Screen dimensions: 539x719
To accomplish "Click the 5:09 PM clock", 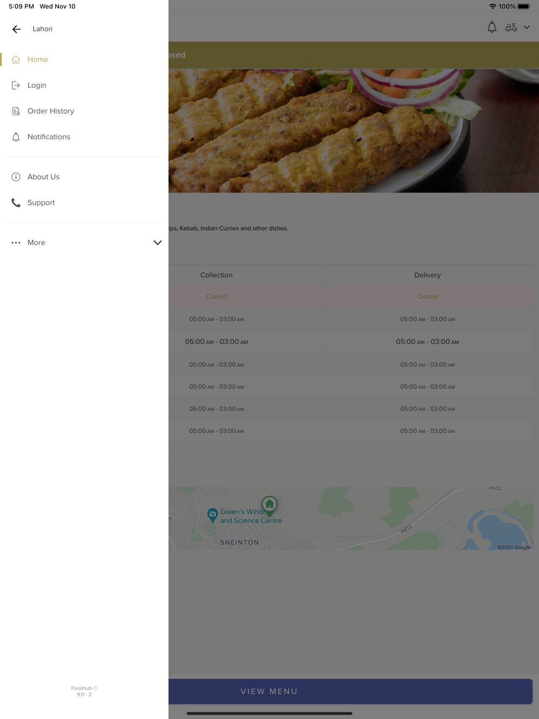I will click(x=22, y=6).
